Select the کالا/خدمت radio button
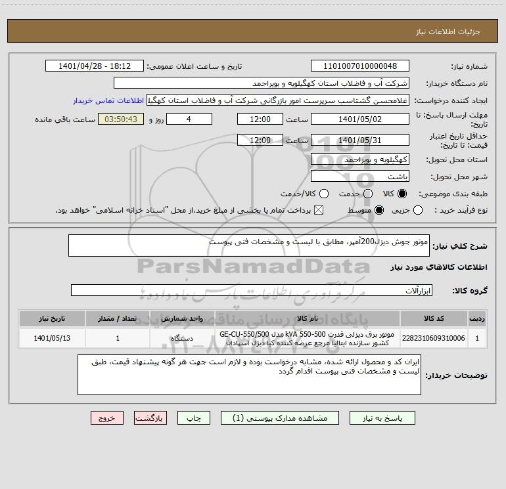Image resolution: width=506 pixels, height=489 pixels. pos(324,194)
